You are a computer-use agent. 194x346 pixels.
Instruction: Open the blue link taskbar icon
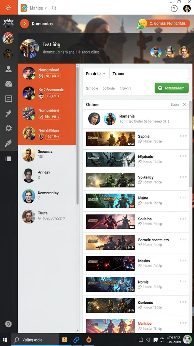[76, 340]
